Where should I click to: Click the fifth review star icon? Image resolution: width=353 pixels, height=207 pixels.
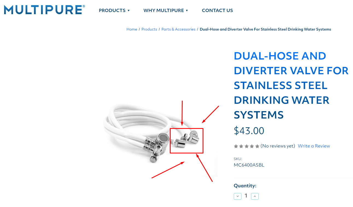[257, 146]
